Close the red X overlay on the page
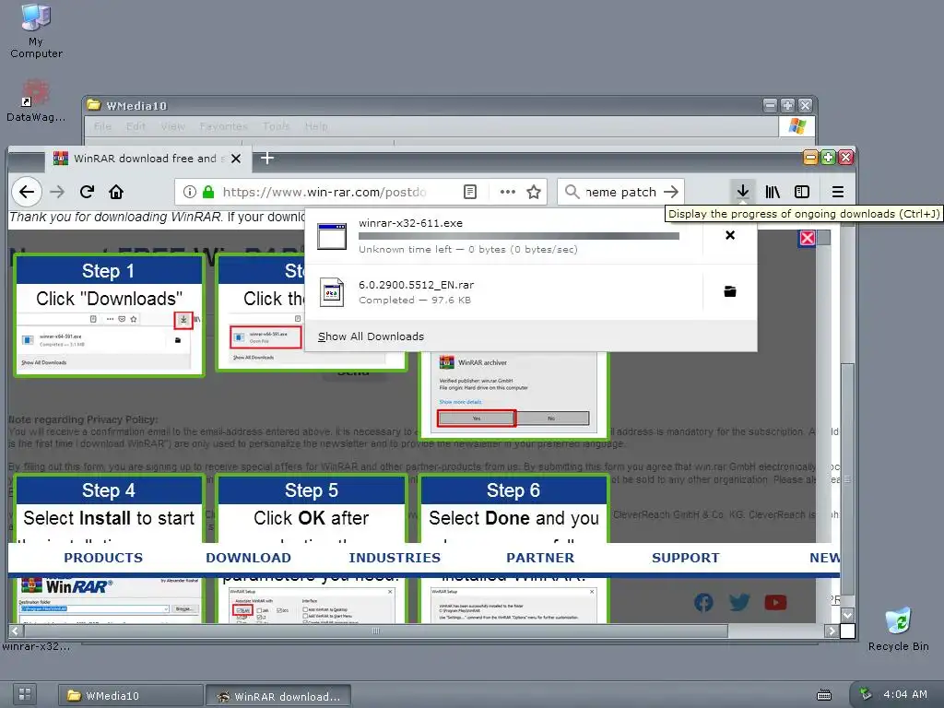944x708 pixels. tap(808, 238)
